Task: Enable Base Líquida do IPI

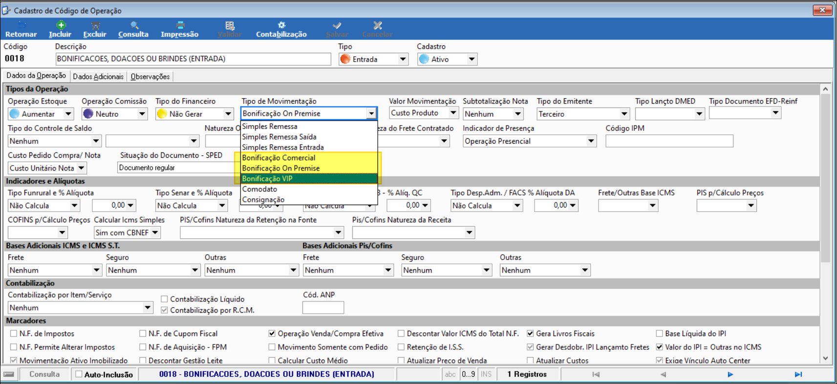Action: [659, 334]
